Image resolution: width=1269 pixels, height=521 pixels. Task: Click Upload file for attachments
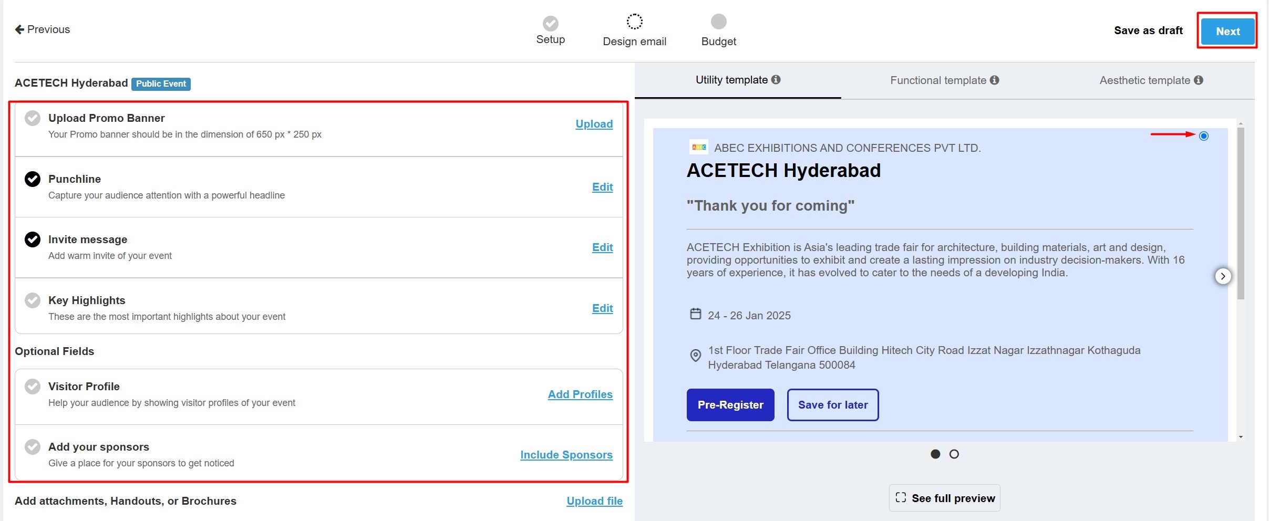pyautogui.click(x=594, y=501)
